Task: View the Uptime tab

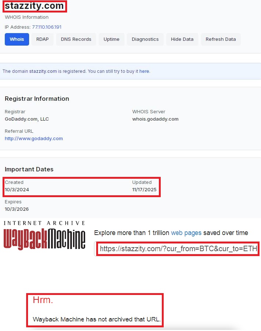Action: coord(111,39)
